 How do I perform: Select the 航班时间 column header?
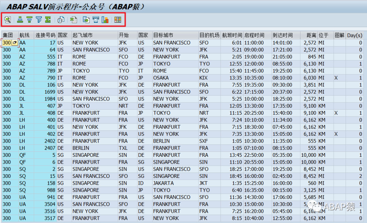tap(232, 35)
